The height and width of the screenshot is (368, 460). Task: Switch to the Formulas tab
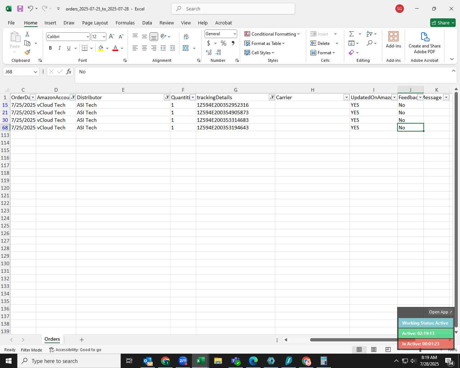(125, 23)
